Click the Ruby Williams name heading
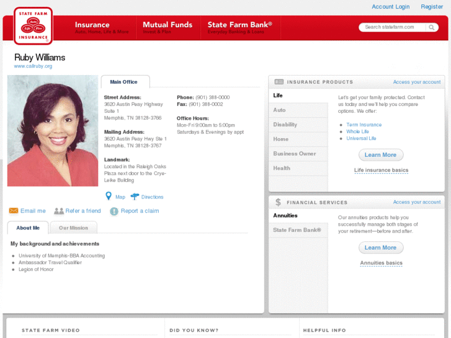Image resolution: width=451 pixels, height=338 pixels. tap(40, 57)
